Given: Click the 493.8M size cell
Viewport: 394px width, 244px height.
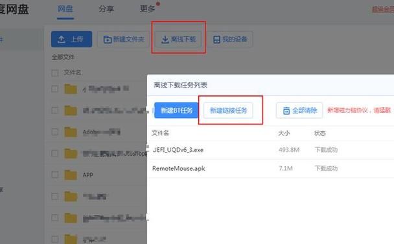Looking at the screenshot, I should tap(289, 150).
